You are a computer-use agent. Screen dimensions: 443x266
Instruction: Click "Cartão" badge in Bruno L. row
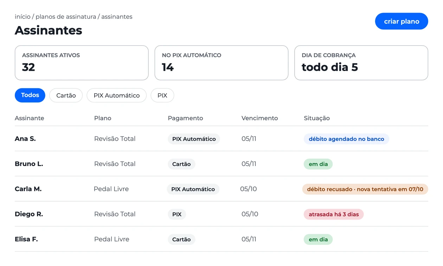[181, 164]
